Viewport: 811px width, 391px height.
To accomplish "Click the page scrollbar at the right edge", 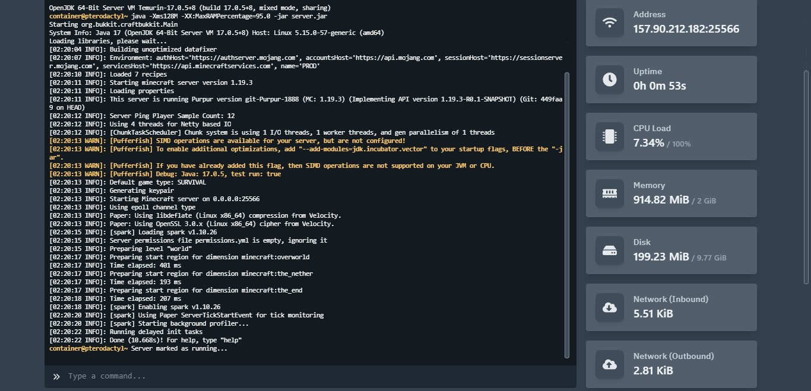I will pyautogui.click(x=806, y=178).
